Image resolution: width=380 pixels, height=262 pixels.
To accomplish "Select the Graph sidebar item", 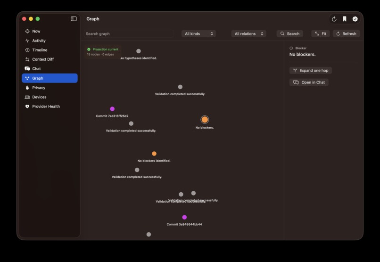I will click(x=50, y=78).
